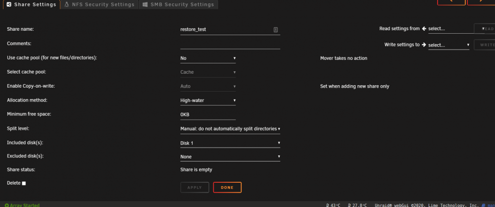Click the DONE button

227,187
